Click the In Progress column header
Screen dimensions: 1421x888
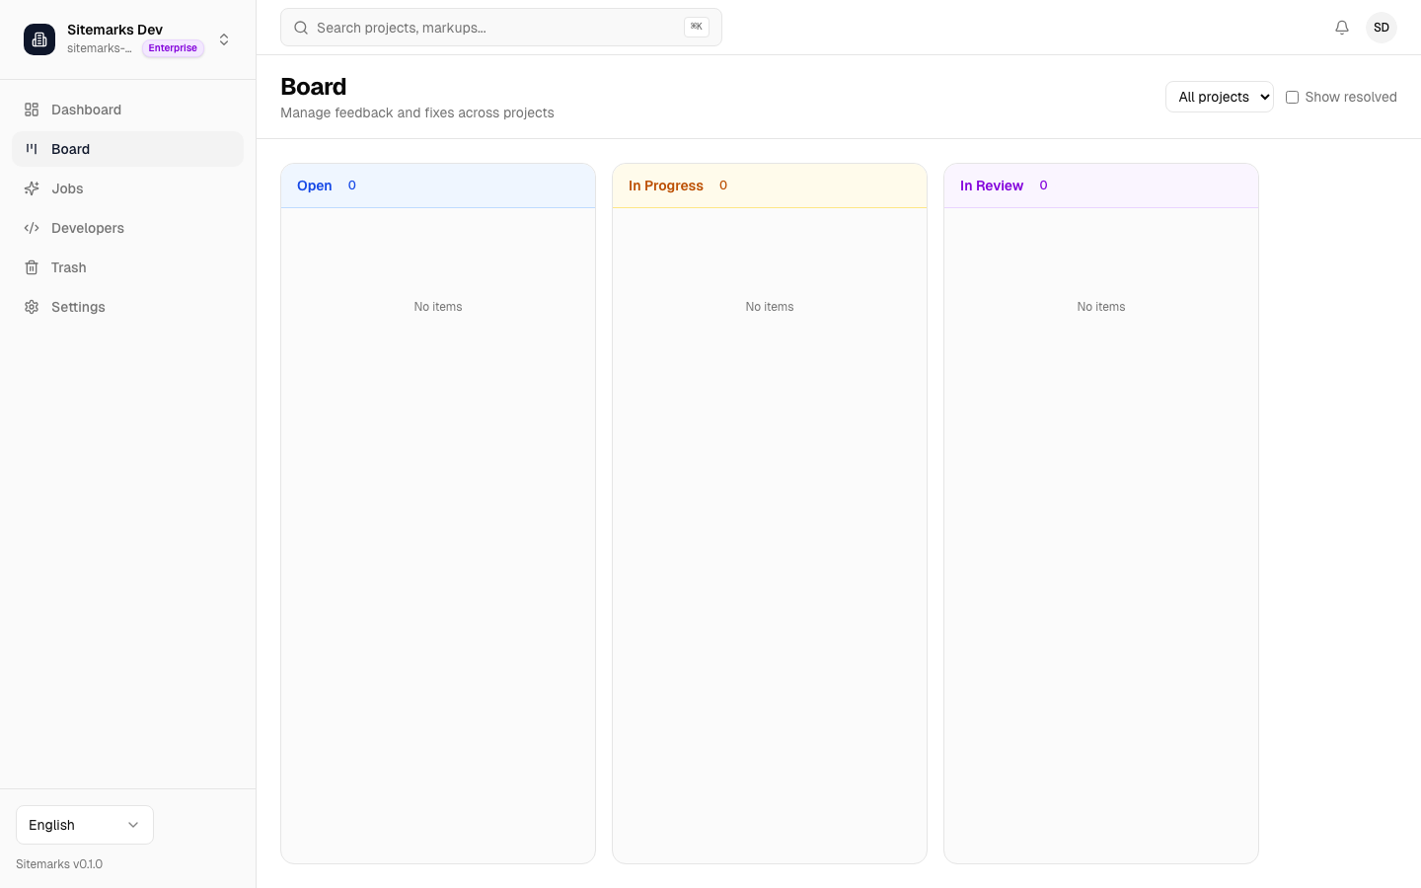coord(665,185)
